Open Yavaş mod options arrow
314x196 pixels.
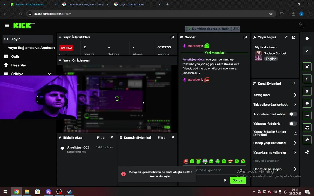(x=295, y=95)
